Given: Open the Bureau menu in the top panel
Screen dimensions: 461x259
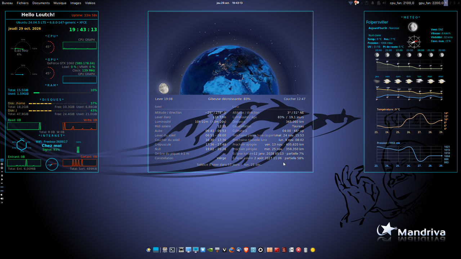Looking at the screenshot, I should (x=7, y=3).
